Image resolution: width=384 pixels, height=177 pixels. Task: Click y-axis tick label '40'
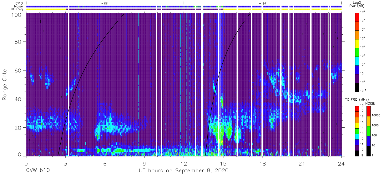[x=18, y=99]
